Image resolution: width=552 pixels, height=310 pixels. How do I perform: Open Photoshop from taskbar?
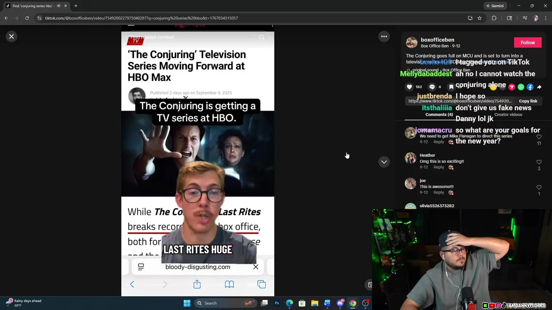coord(277,303)
